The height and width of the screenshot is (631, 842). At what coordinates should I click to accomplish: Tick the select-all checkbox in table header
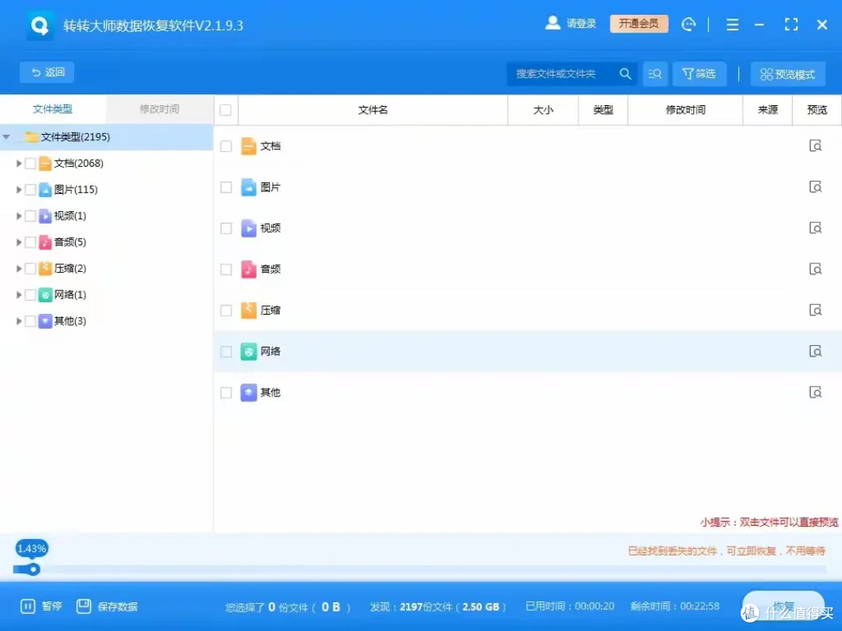(225, 110)
